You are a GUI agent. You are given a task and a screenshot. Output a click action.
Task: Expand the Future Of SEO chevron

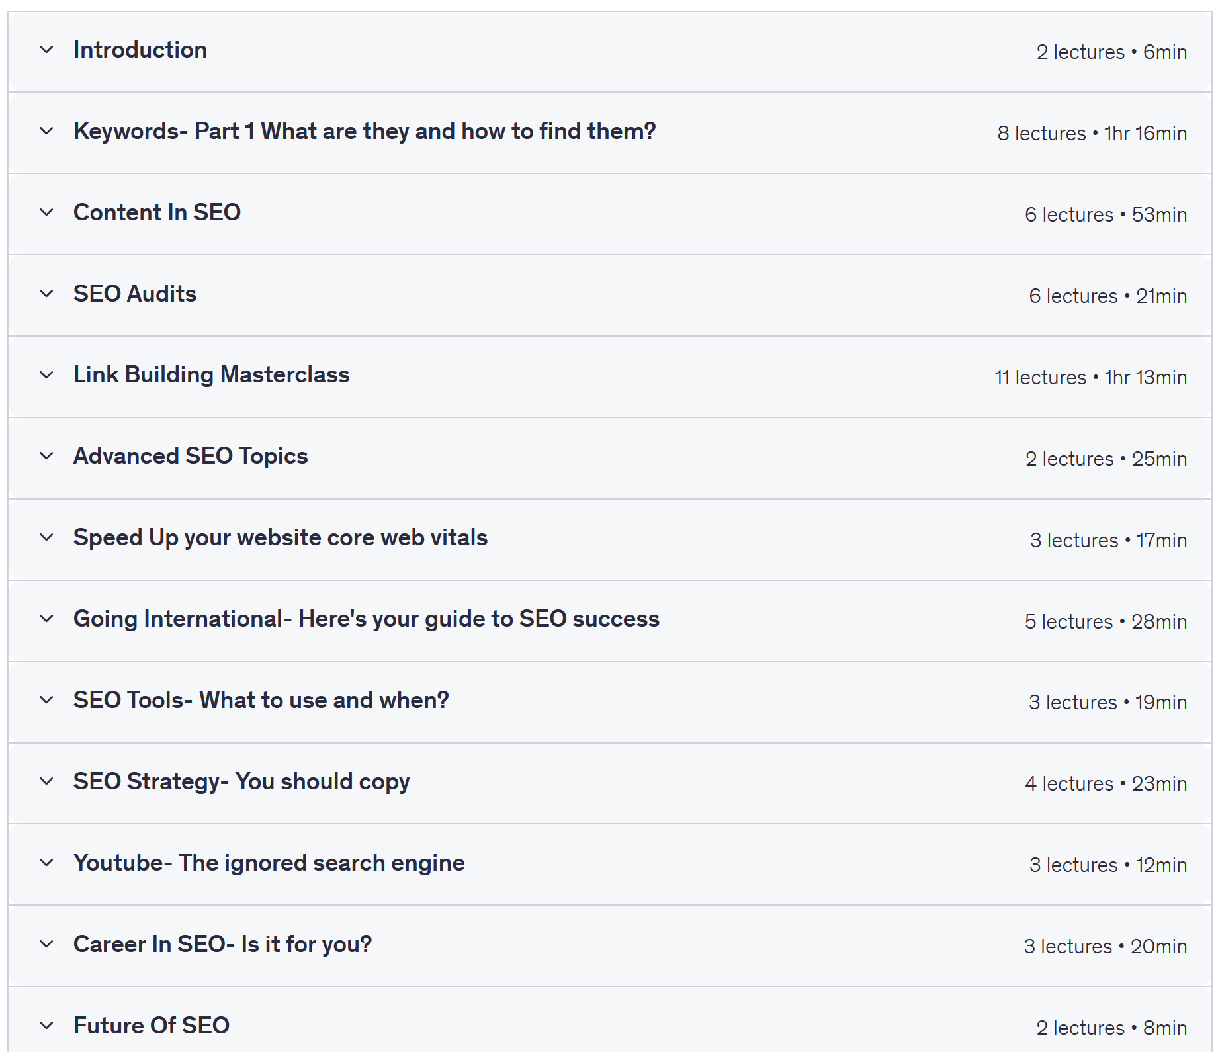click(x=46, y=1026)
